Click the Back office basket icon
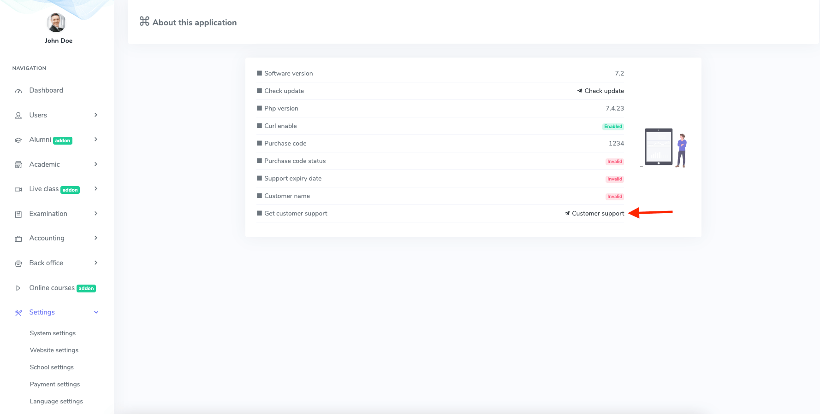The height and width of the screenshot is (414, 820). 18,263
